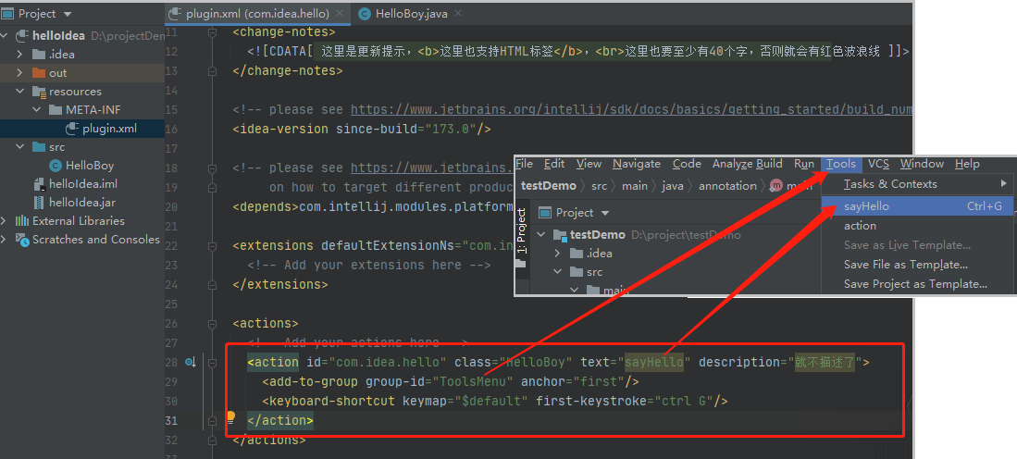
Task: Click the helloIdea.jar archive icon
Action: click(x=39, y=203)
